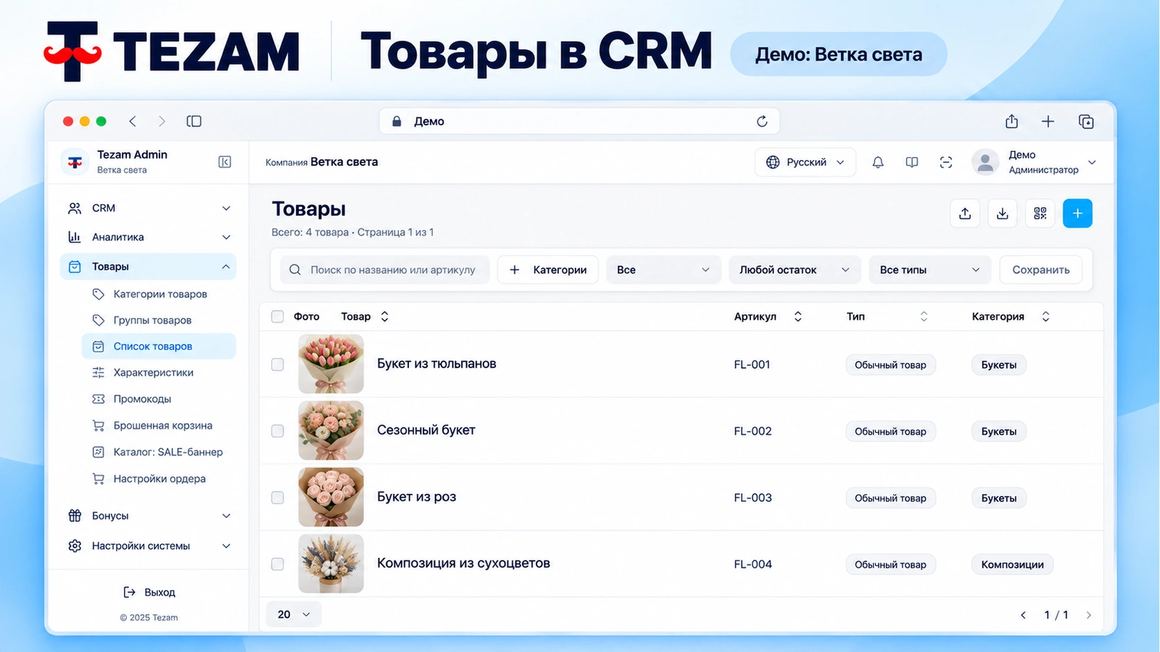Open Группы товаров in the sidebar
Screen dimensions: 1160x652
click(159, 320)
